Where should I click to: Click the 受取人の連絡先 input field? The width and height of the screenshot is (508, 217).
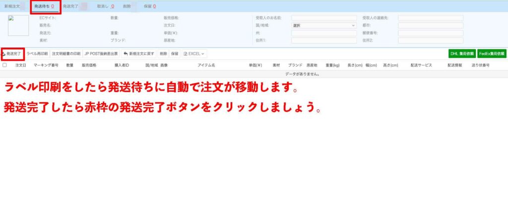(x=431, y=18)
